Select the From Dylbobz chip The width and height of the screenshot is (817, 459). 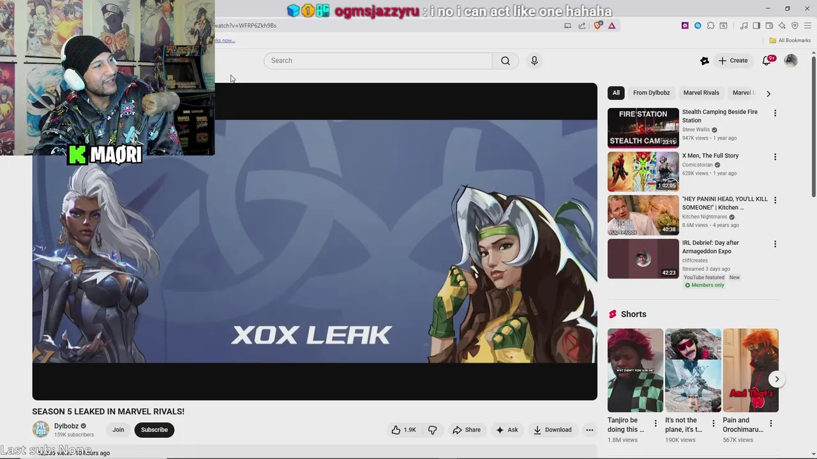coord(652,93)
